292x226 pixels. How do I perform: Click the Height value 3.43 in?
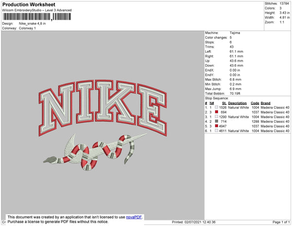point(285,13)
